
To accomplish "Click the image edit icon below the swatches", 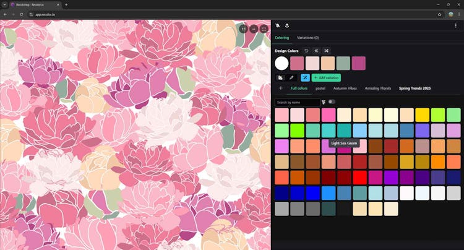I will pyautogui.click(x=280, y=78).
